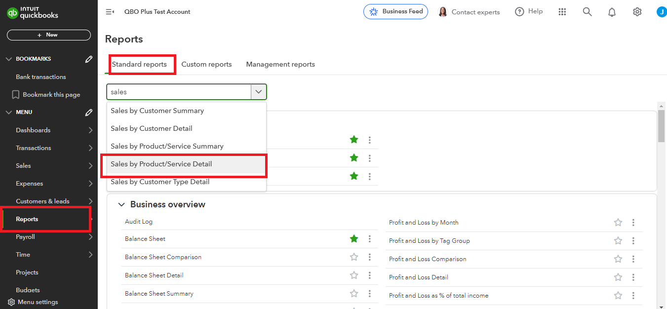Favorite the Profit and Loss by Month report
667x309 pixels.
click(x=618, y=223)
